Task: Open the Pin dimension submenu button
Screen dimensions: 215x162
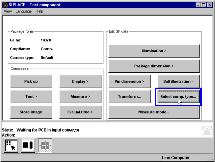Action: [130, 82]
